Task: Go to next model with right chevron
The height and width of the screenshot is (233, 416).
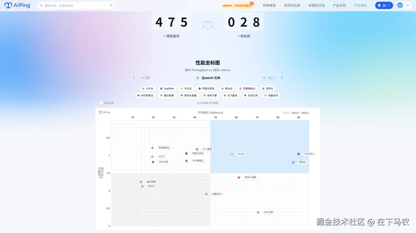Action: tap(282, 78)
